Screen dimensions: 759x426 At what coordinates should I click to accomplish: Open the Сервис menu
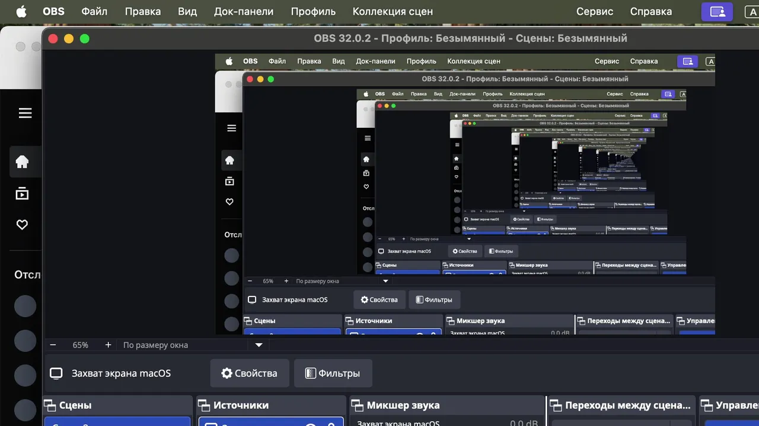[x=595, y=12]
